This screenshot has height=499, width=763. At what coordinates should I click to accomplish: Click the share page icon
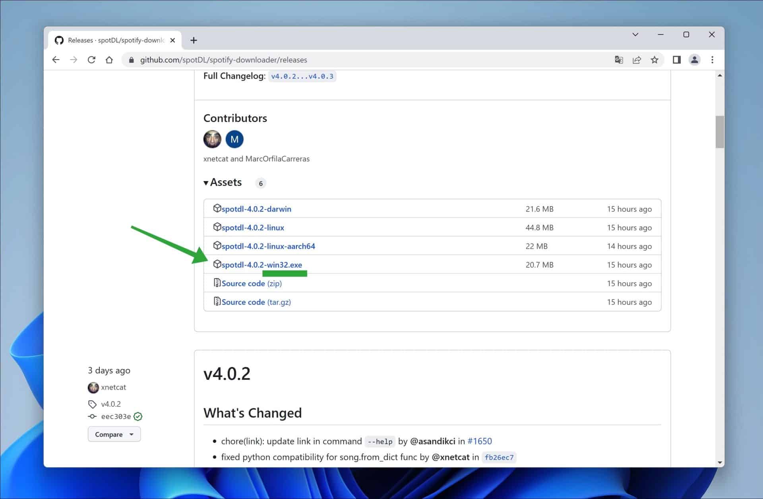pyautogui.click(x=637, y=60)
